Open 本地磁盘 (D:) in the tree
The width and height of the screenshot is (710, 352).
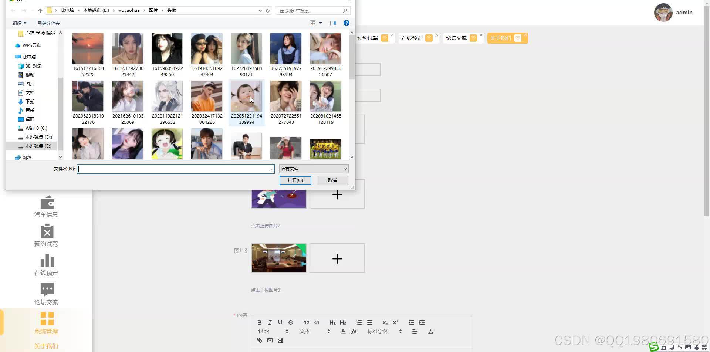38,137
